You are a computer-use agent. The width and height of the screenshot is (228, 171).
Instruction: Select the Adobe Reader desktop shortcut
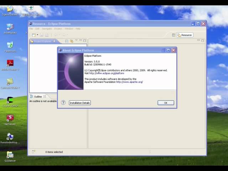click(10, 65)
